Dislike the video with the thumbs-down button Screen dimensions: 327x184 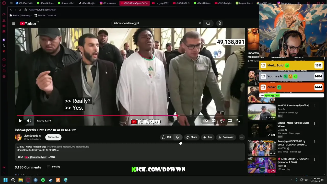point(178,137)
